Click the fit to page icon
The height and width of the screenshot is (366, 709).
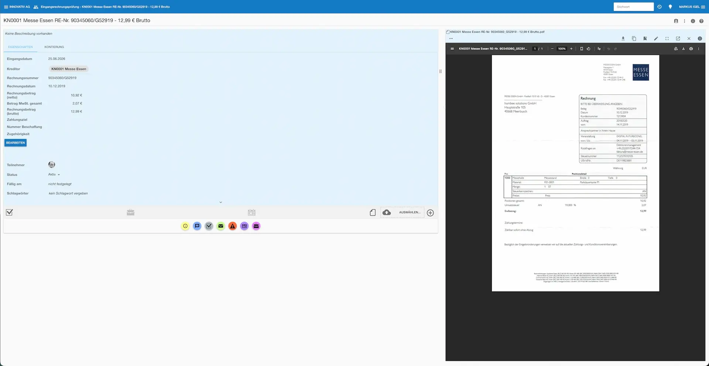(x=582, y=49)
